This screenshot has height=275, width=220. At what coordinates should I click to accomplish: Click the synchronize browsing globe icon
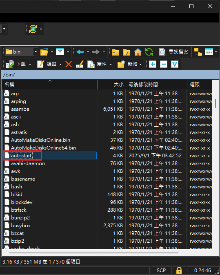click(33, 29)
